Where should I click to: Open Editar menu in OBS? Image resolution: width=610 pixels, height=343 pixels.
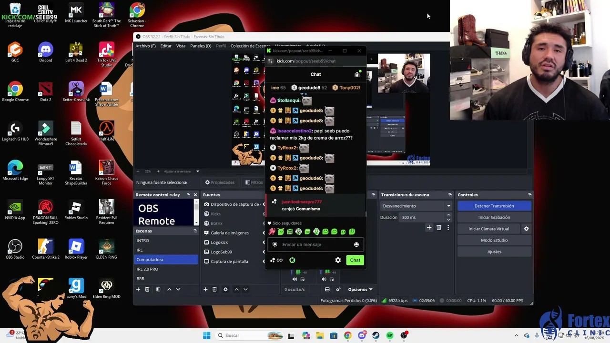[166, 46]
